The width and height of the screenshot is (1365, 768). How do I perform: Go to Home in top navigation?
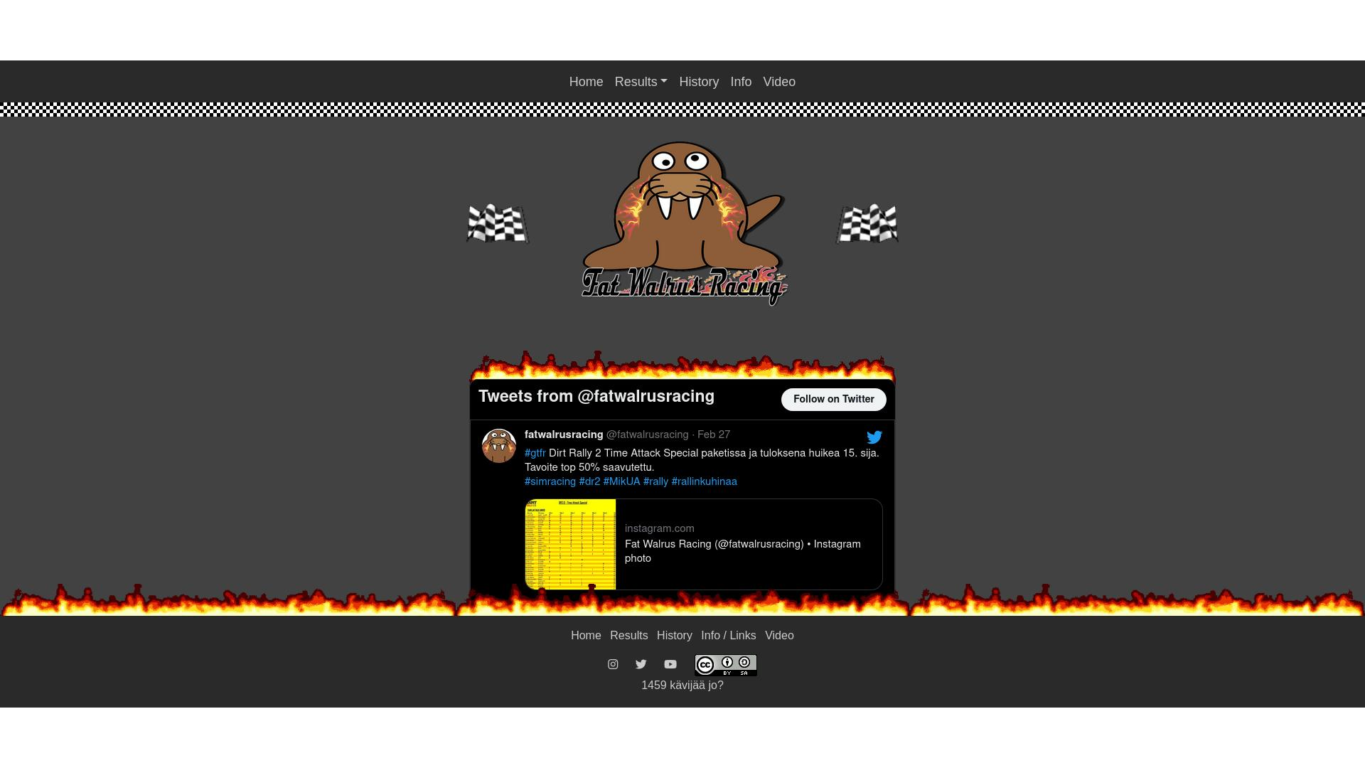point(586,82)
